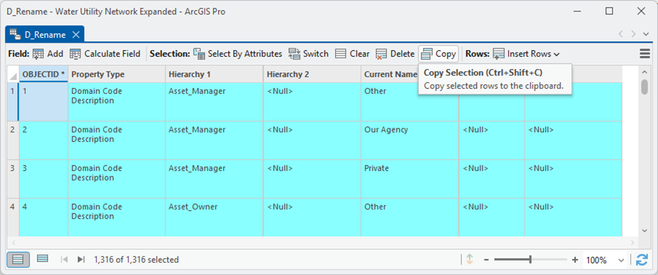Select row header 1
The width and height of the screenshot is (658, 275).
tap(13, 101)
